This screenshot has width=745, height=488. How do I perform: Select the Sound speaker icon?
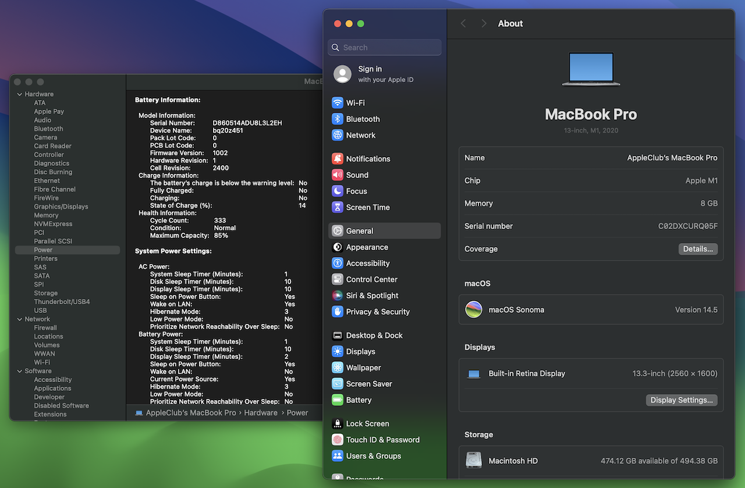pos(338,175)
